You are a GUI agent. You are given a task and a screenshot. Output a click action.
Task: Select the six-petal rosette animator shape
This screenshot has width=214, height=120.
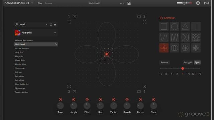pyautogui.click(x=185, y=48)
